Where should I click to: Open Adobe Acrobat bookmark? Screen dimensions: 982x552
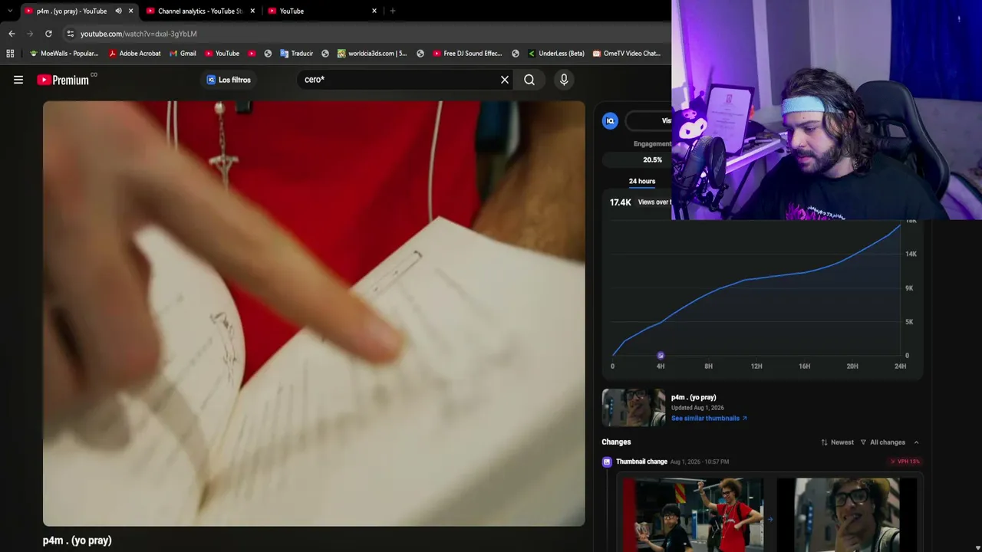coord(134,54)
